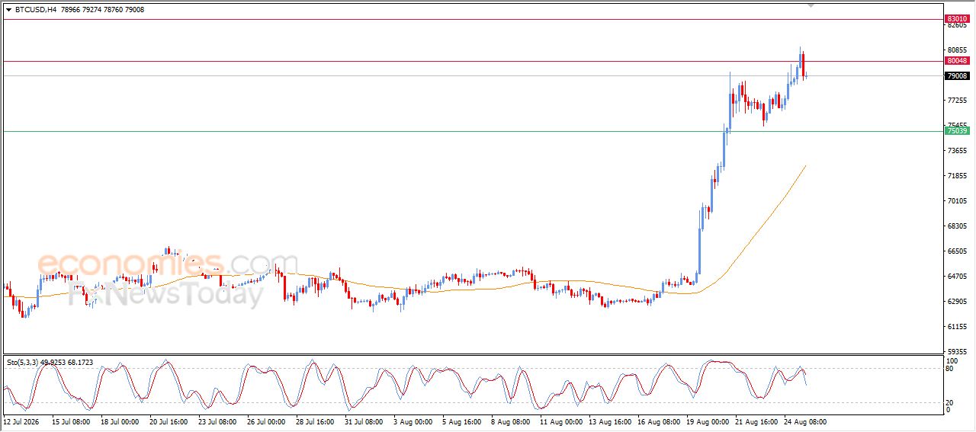The image size is (976, 432).
Task: Click the price scale value 71855
Action: 958,176
